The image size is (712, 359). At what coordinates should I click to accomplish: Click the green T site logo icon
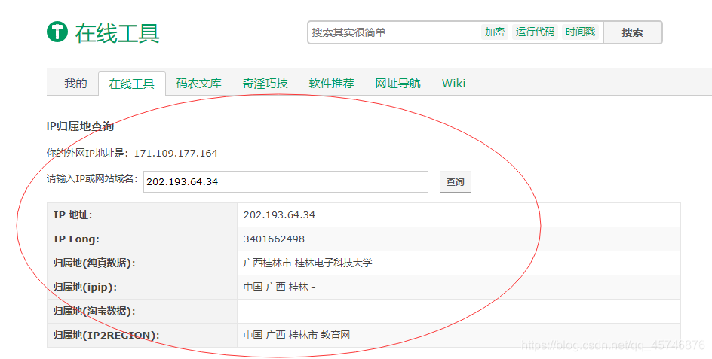tap(57, 32)
